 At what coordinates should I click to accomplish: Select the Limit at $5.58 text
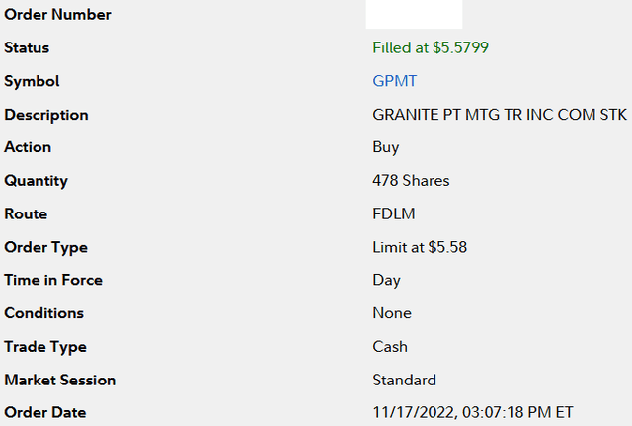pos(420,247)
